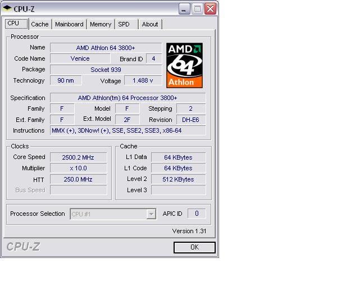Click the Code Name value Venice

point(80,58)
